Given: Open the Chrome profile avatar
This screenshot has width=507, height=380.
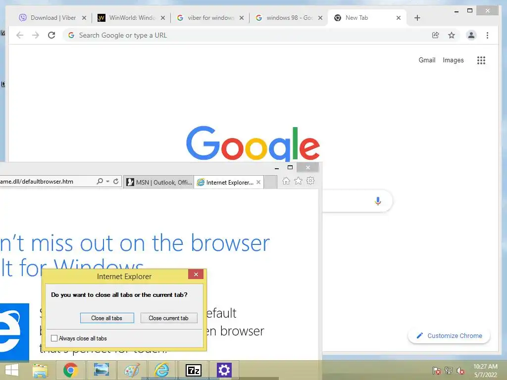Looking at the screenshot, I should coord(471,35).
